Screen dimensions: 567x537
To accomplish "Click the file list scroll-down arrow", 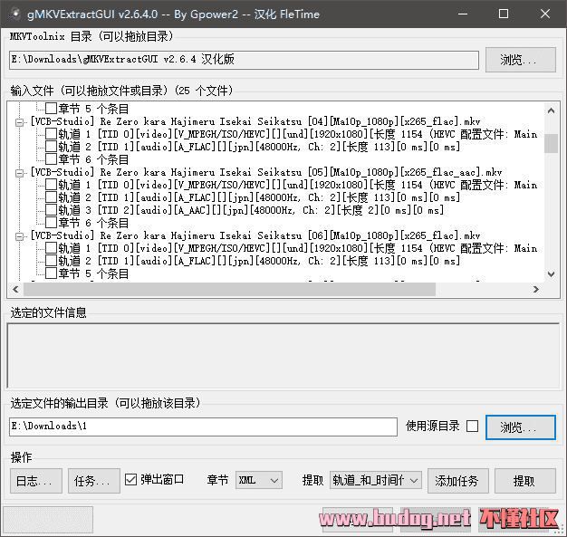I will point(550,274).
